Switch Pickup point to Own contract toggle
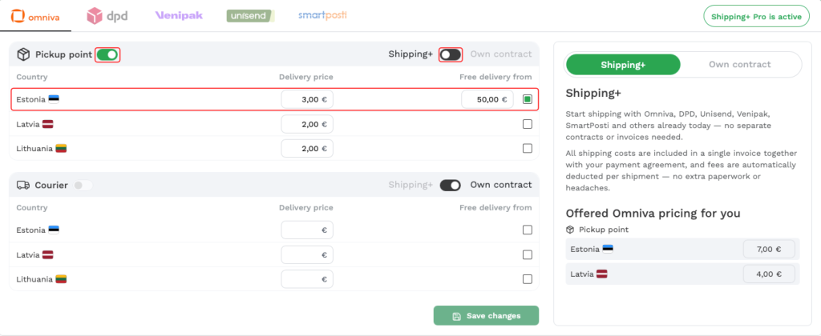The image size is (821, 336). (451, 54)
